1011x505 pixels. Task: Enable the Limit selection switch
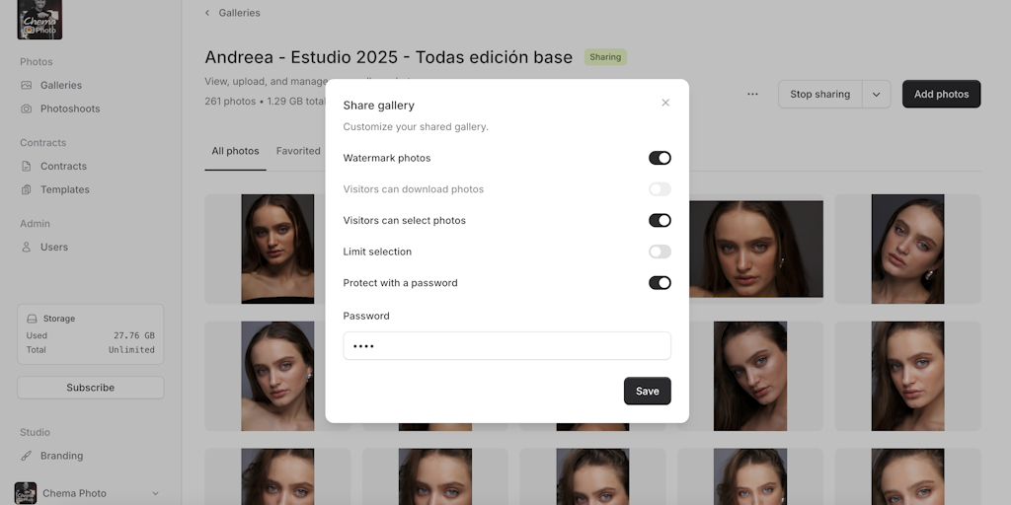click(660, 252)
